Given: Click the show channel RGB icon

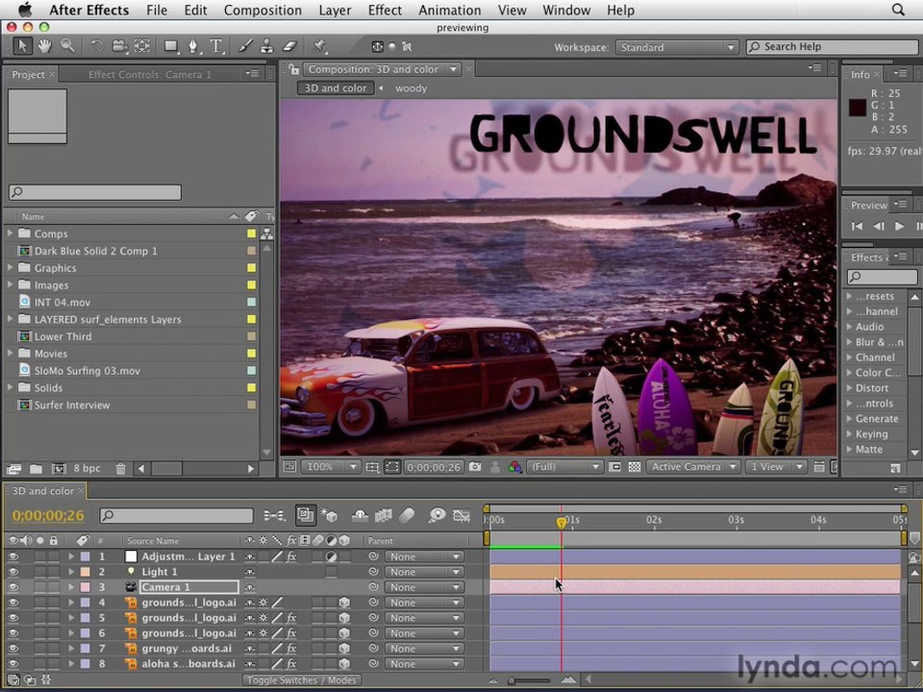Looking at the screenshot, I should point(515,467).
